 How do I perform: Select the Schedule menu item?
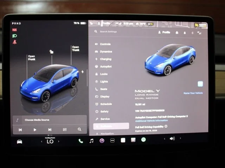104,104
